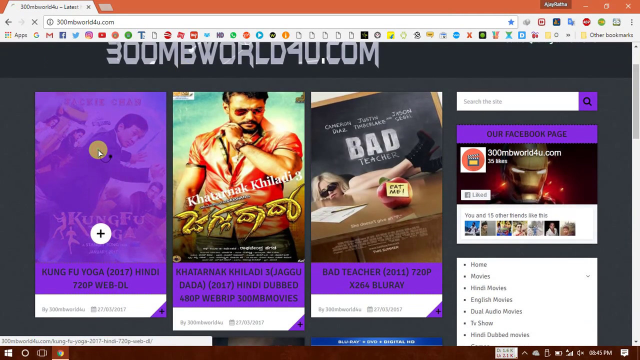Open Hindi Dubbed movies in sidebar menu
This screenshot has height=360, width=640.
(x=500, y=335)
